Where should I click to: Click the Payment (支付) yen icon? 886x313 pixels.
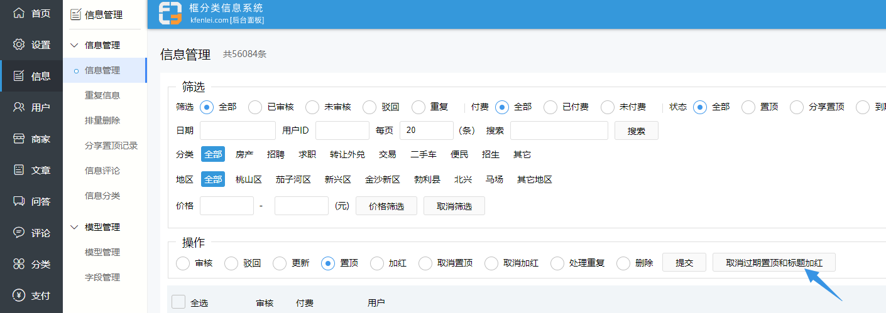point(19,295)
